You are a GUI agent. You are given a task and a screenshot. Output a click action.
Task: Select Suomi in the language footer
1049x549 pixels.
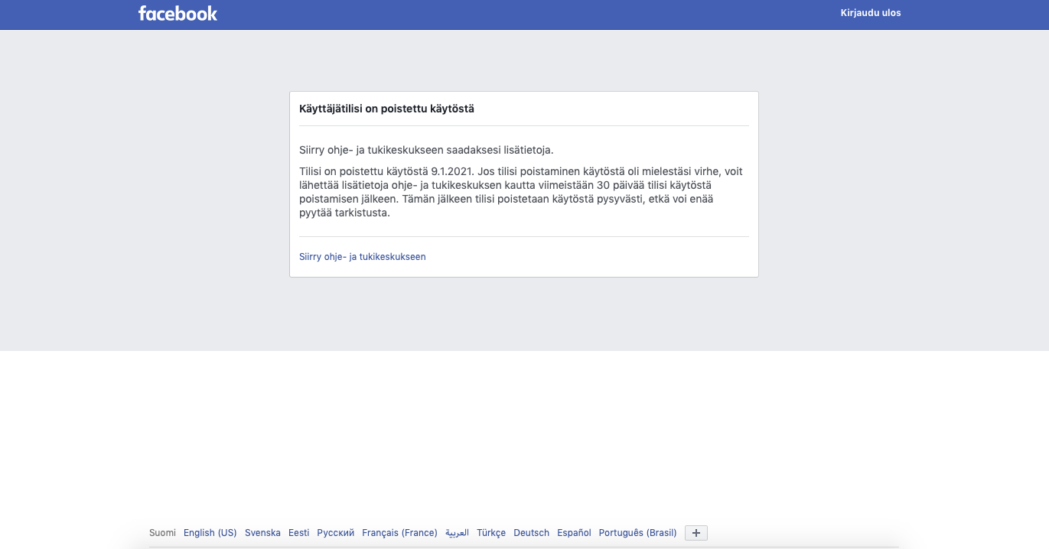coord(162,533)
